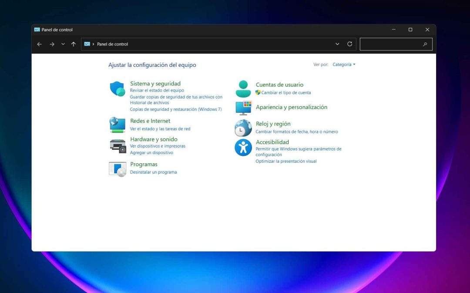This screenshot has height=293, width=470.
Task: Click Ver dispositivos e impresoras
Action: [158, 146]
